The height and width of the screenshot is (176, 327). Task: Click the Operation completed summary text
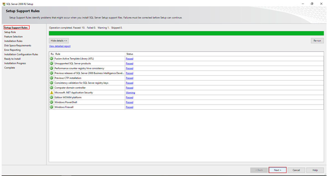tap(86, 28)
